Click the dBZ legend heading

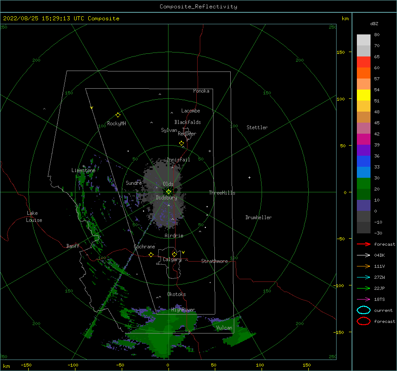point(374,23)
